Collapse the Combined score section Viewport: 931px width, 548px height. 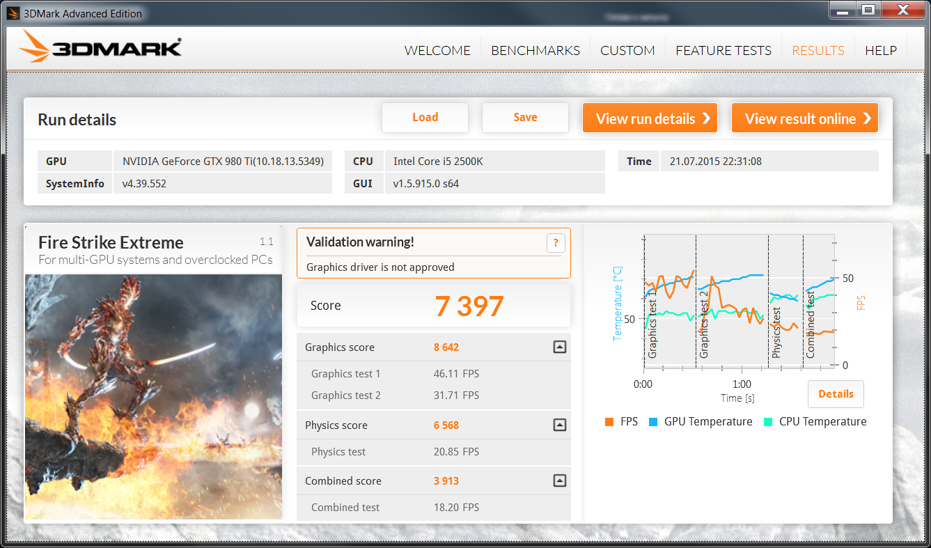pos(559,480)
